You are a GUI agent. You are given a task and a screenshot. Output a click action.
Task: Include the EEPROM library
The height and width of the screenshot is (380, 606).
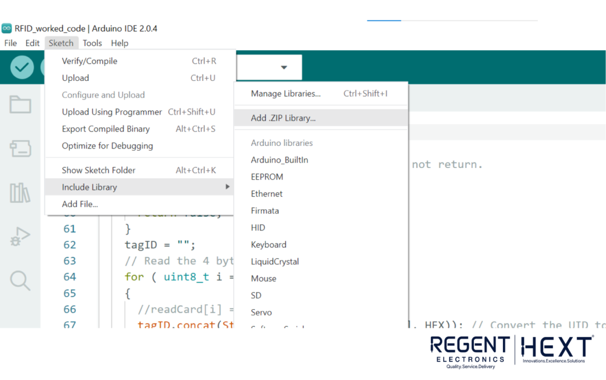click(x=321, y=177)
